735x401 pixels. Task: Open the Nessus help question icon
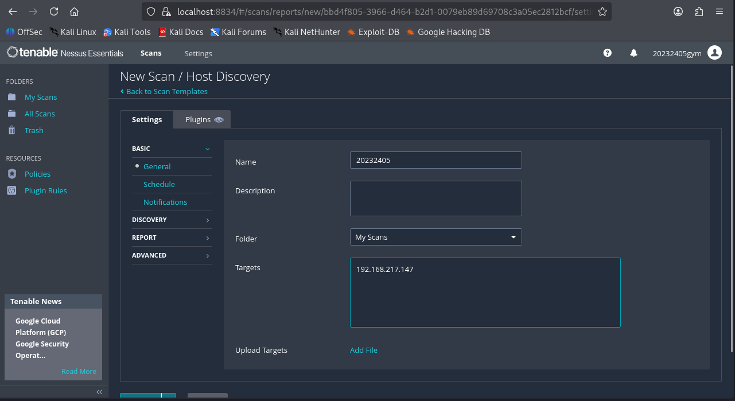608,53
